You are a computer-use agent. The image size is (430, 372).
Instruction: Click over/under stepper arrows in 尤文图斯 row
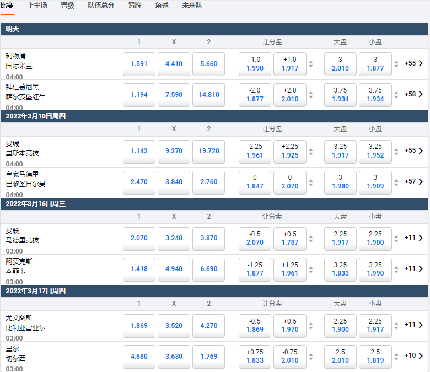tap(396, 325)
